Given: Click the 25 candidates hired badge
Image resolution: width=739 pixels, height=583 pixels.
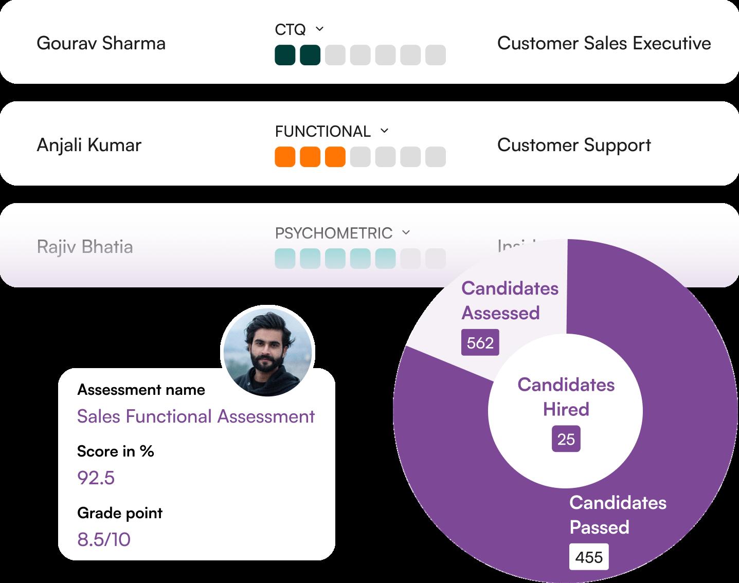Looking at the screenshot, I should pyautogui.click(x=566, y=439).
